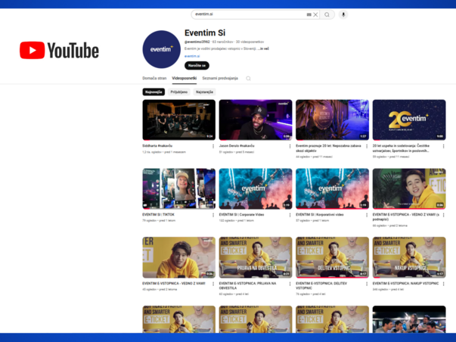Open the on-screen keyboard icon in search bar
The image size is (456, 342).
[x=309, y=14]
